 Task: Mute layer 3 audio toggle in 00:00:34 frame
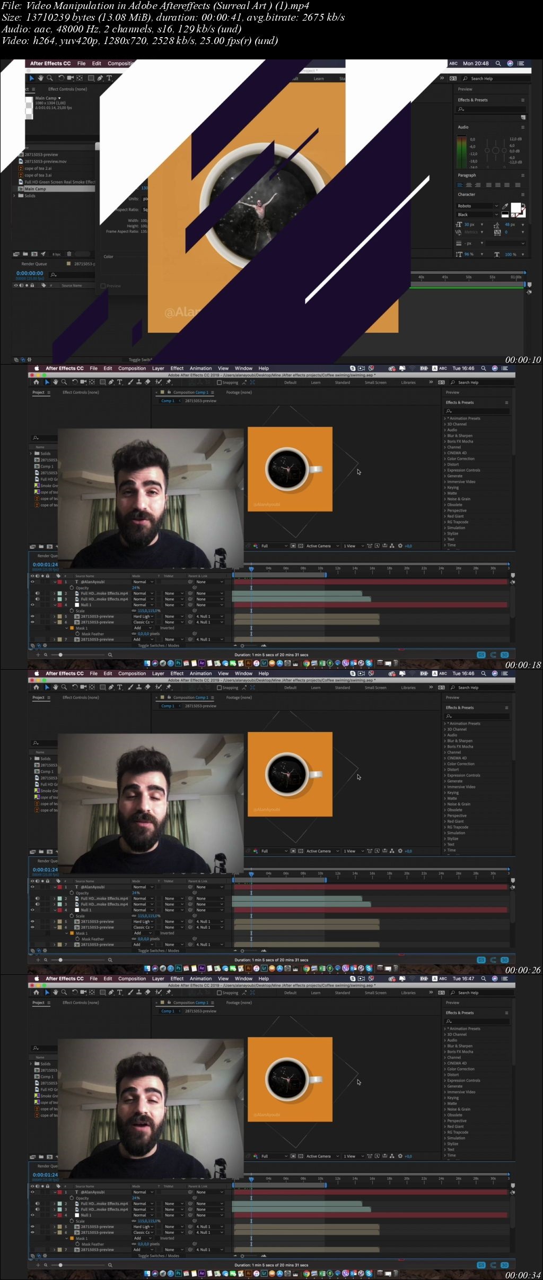click(37, 1209)
